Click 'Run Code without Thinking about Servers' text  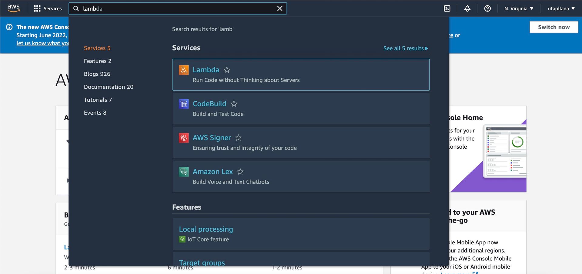[246, 80]
